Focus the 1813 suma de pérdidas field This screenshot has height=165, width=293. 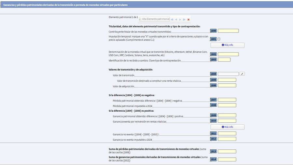[227, 151]
